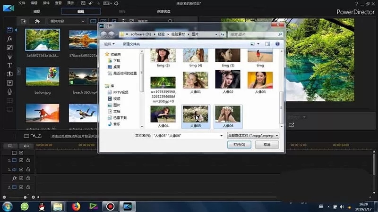
Task: Expand the file name combo box arrow
Action: (x=221, y=136)
